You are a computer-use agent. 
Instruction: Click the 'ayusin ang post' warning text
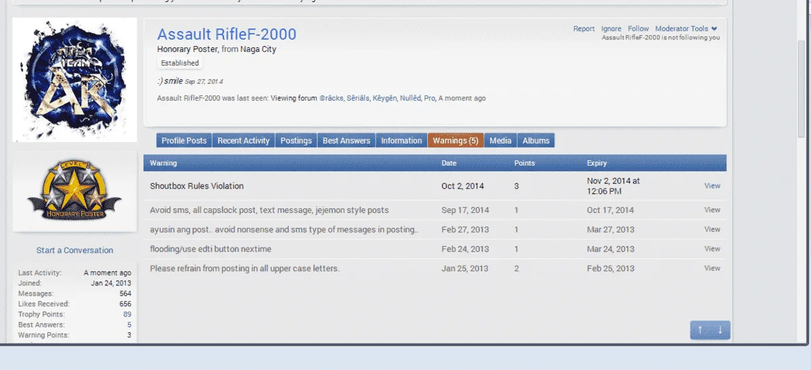[x=284, y=229]
